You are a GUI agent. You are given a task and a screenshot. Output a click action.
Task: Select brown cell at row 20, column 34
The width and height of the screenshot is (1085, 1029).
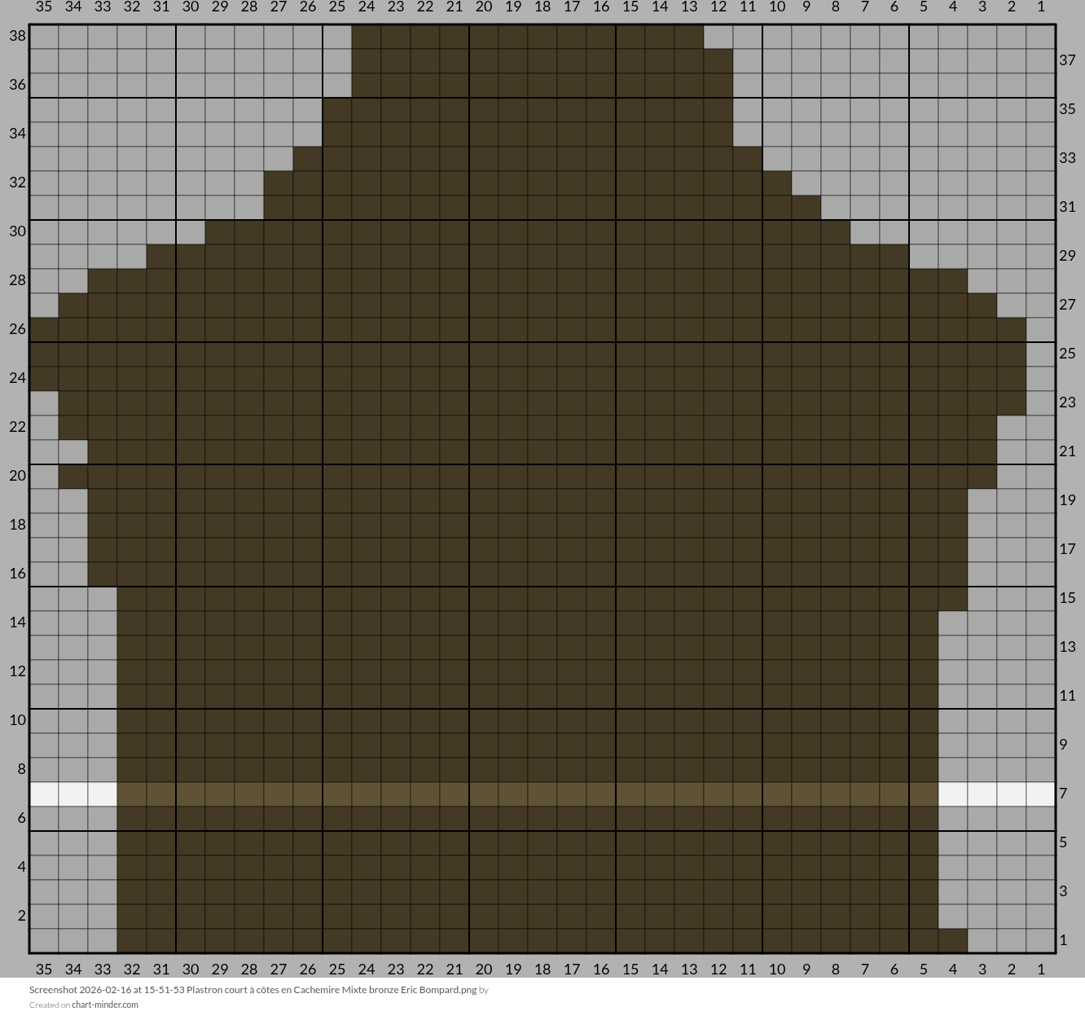pos(73,477)
